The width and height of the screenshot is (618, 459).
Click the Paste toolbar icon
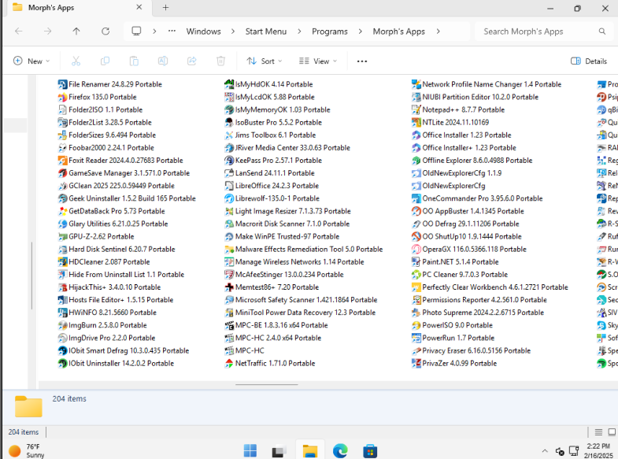coord(134,61)
